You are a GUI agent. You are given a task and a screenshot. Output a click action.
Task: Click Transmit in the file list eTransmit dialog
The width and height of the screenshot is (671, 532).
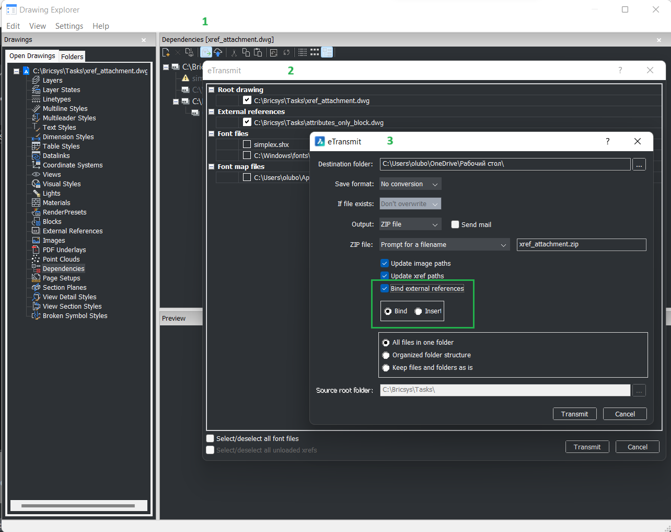pos(587,447)
